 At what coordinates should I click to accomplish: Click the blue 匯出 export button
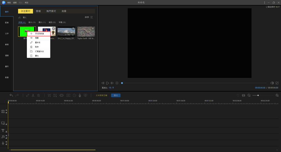[115, 95]
